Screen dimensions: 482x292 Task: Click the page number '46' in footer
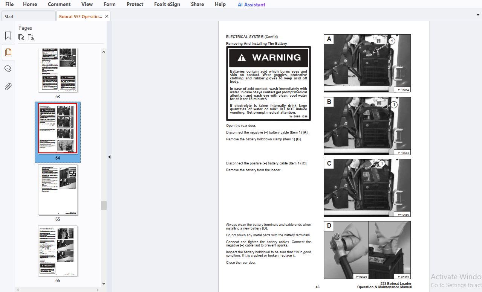tap(318, 287)
